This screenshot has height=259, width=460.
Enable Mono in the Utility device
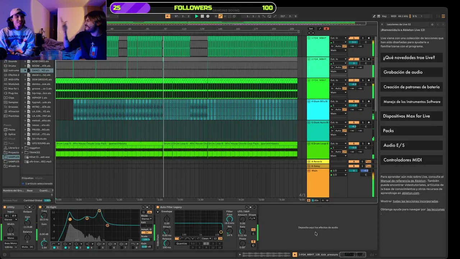click(11, 238)
